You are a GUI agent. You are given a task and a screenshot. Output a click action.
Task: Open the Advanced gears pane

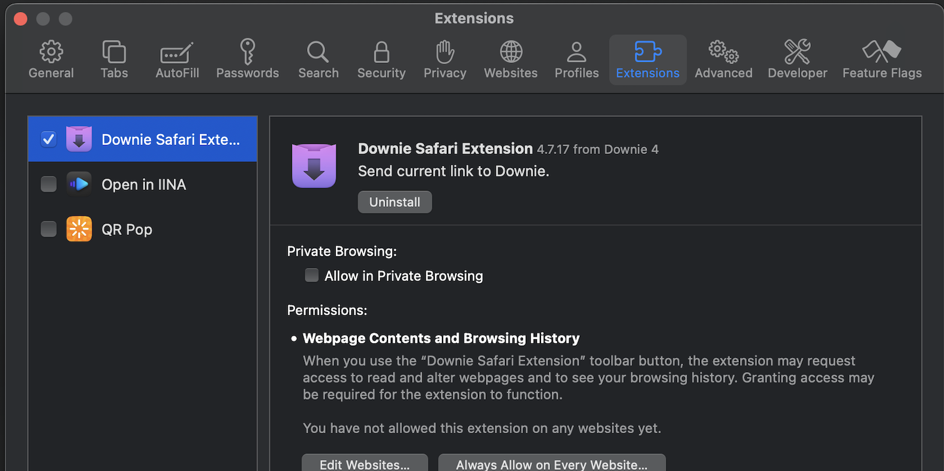pyautogui.click(x=723, y=59)
